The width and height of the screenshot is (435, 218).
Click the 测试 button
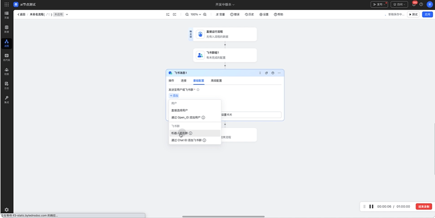click(x=413, y=14)
